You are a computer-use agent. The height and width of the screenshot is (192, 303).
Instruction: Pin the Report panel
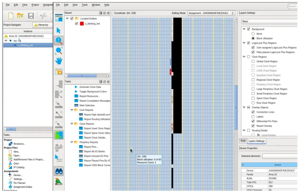(101, 13)
